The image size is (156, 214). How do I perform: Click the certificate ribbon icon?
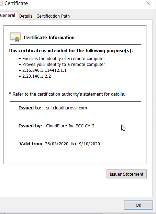click(x=15, y=37)
